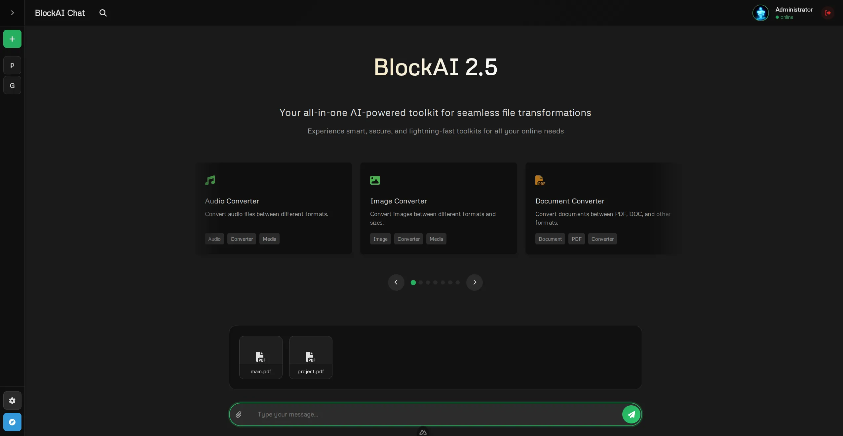Open search with the magnifier icon
Screen dimensions: 843x436
coord(103,13)
